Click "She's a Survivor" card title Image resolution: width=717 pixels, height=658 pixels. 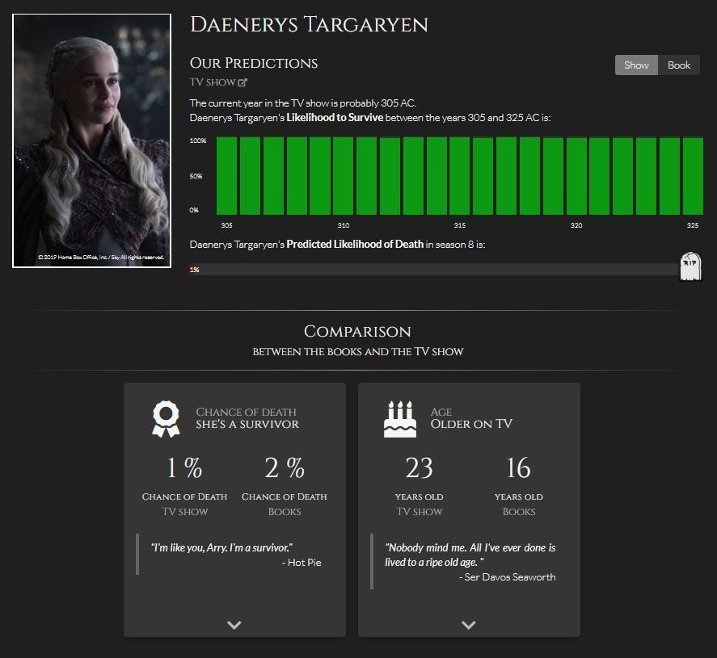[247, 424]
